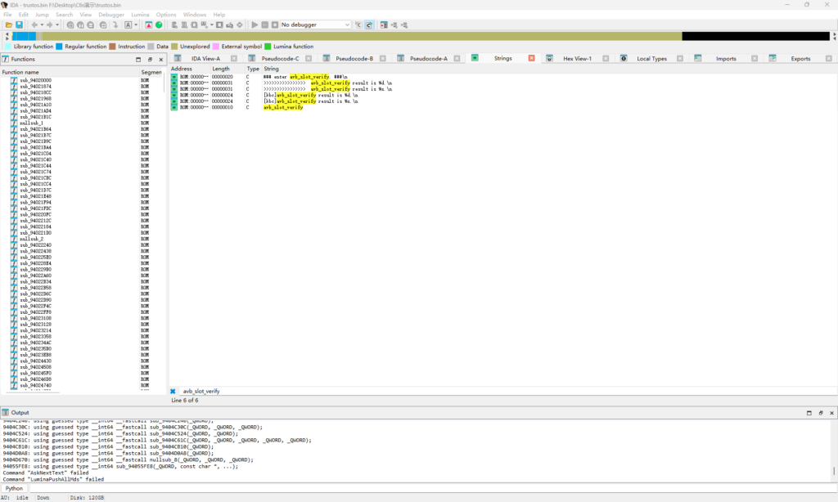838x502 pixels.
Task: Start the process with the play icon
Action: coord(255,25)
